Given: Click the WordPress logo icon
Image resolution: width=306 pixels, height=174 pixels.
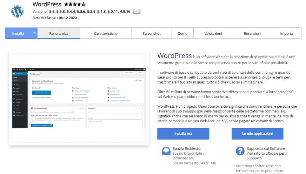Looking at the screenshot, I should (17, 12).
